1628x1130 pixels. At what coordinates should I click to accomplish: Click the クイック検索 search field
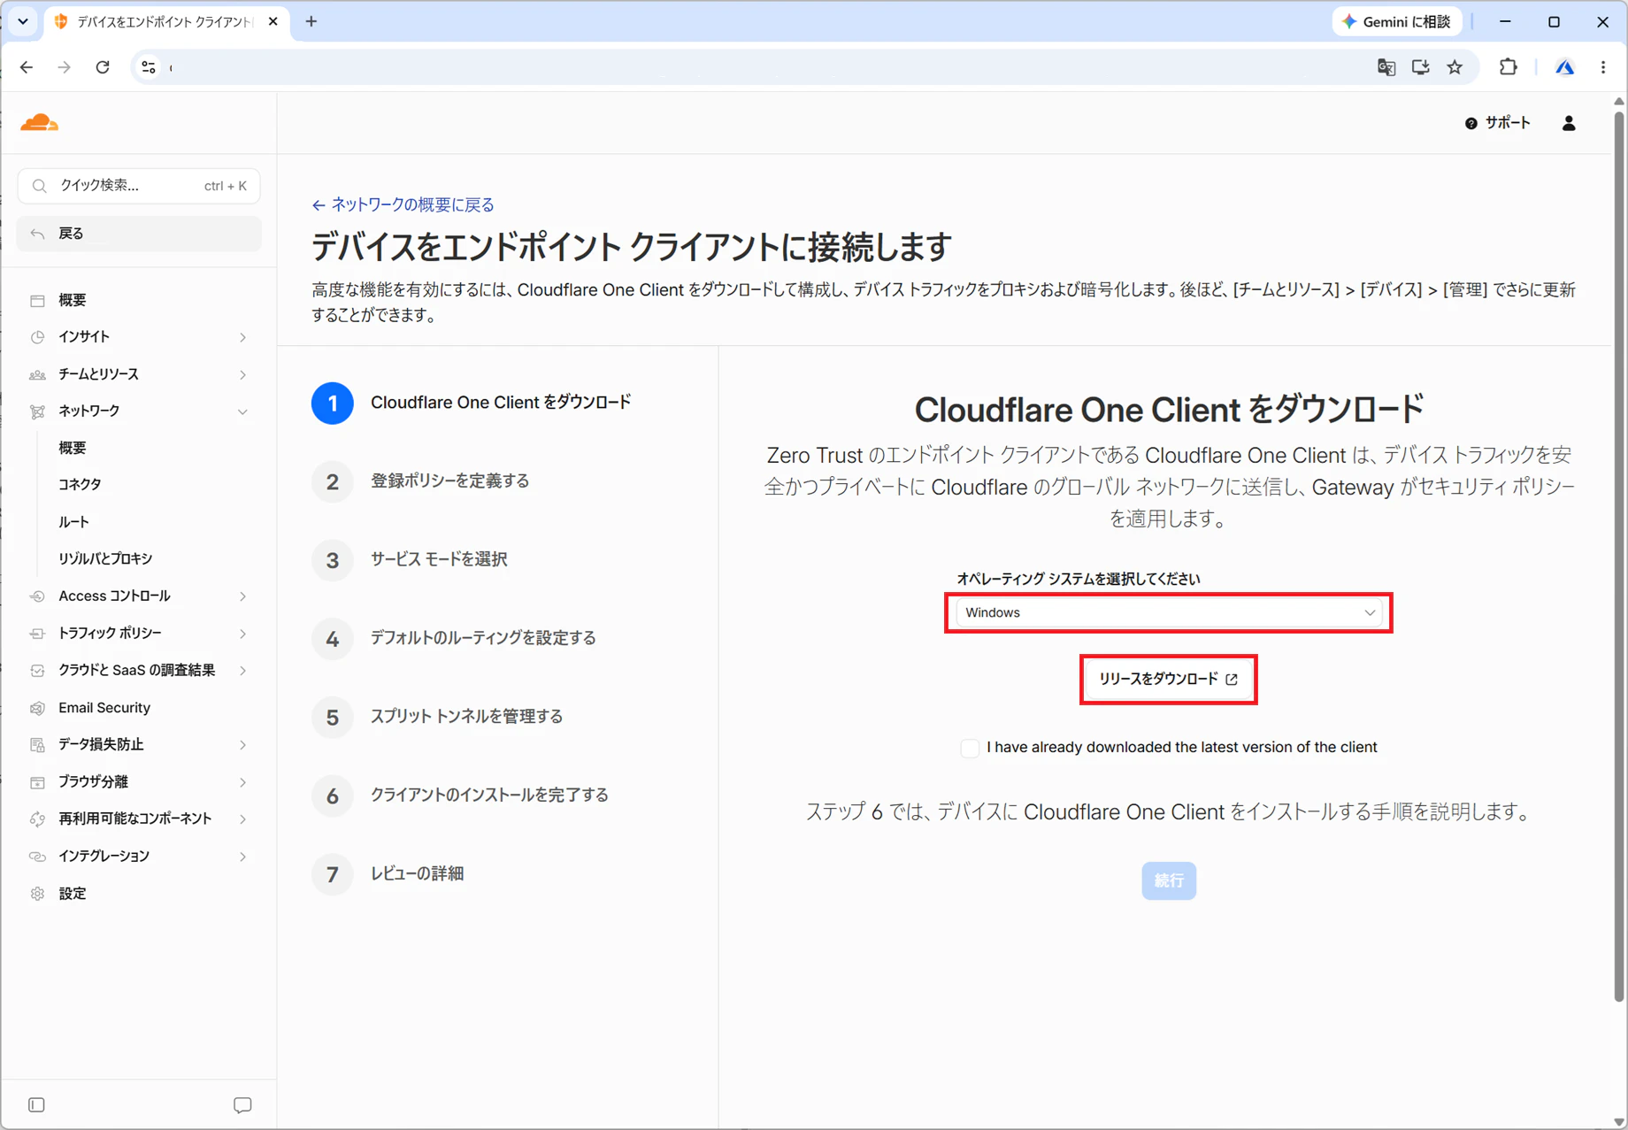139,186
